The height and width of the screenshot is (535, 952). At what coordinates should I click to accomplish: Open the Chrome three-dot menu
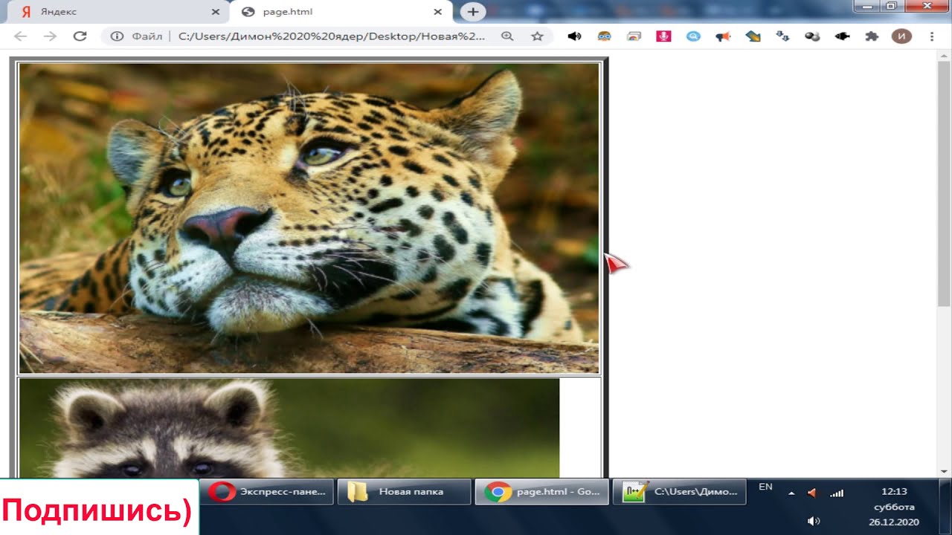pyautogui.click(x=931, y=36)
